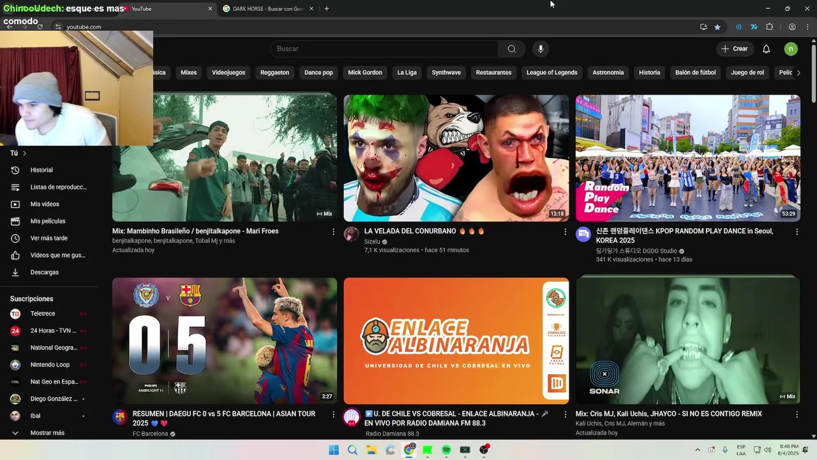Select the Juego de rol chip
The height and width of the screenshot is (460, 817).
(x=747, y=72)
